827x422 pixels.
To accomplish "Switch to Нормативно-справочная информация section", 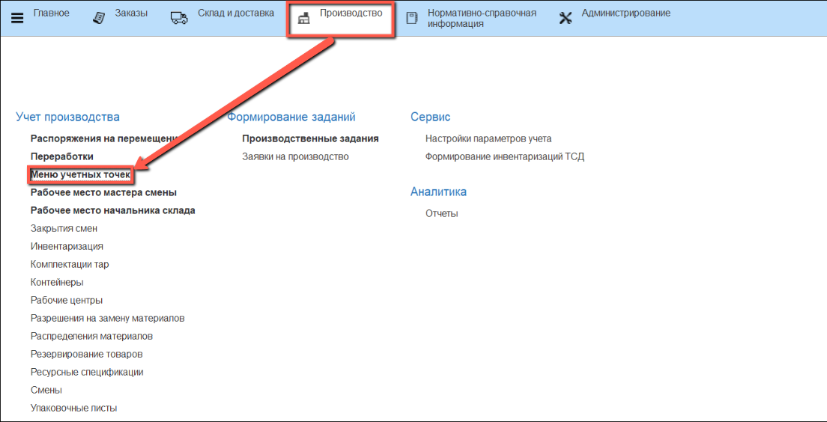I will click(x=482, y=18).
